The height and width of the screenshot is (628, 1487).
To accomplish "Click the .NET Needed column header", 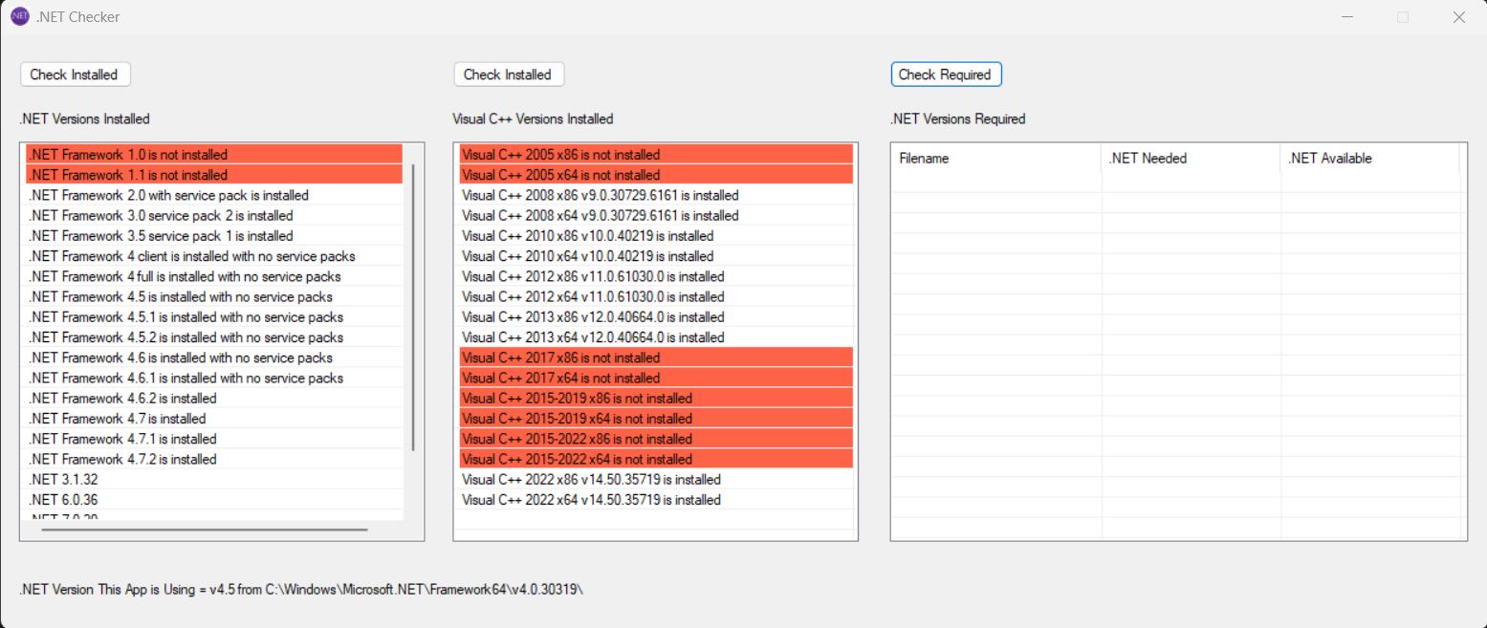I will [x=1190, y=159].
